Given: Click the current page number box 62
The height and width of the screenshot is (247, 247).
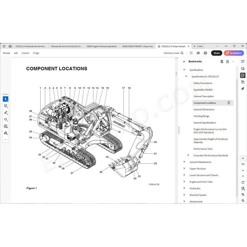Looking at the screenshot, I should [x=243, y=158].
